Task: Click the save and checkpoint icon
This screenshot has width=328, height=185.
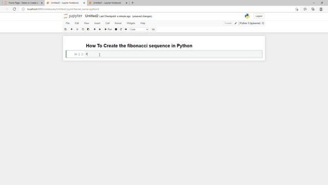Action: pos(66,29)
